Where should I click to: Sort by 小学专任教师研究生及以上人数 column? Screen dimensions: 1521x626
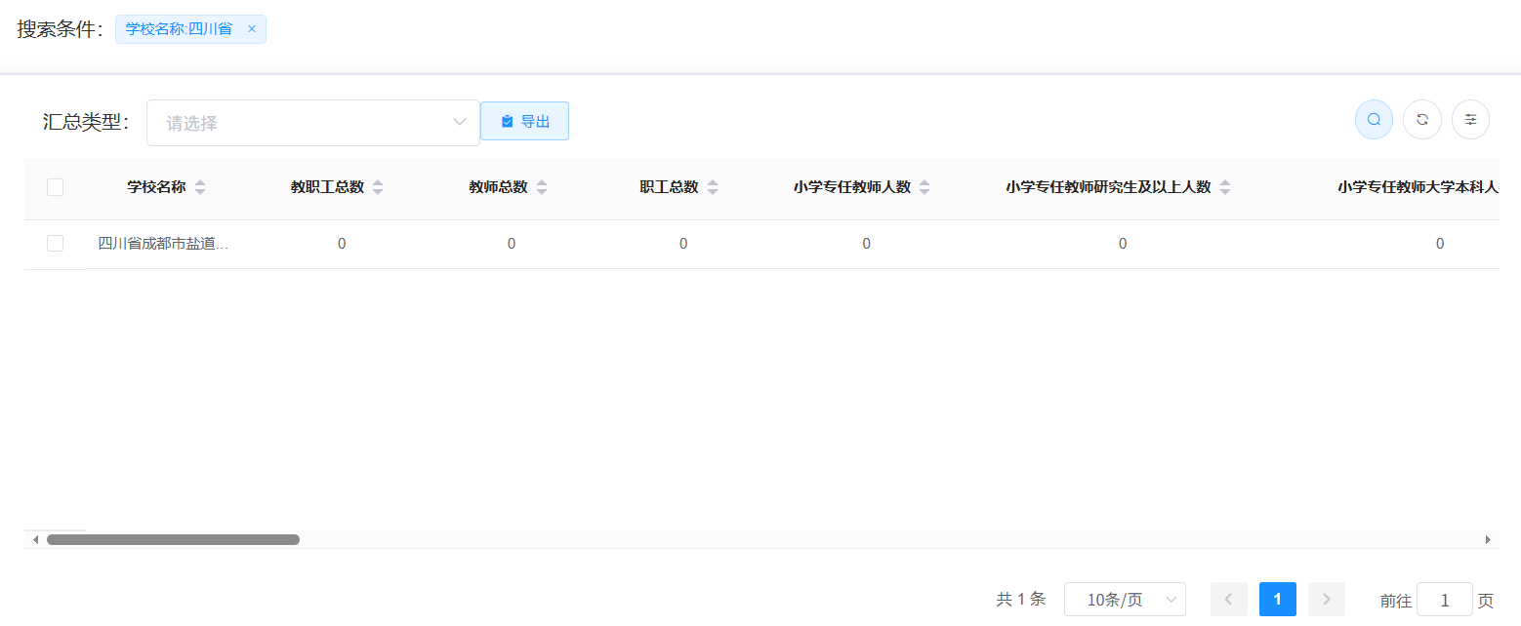tap(1224, 187)
